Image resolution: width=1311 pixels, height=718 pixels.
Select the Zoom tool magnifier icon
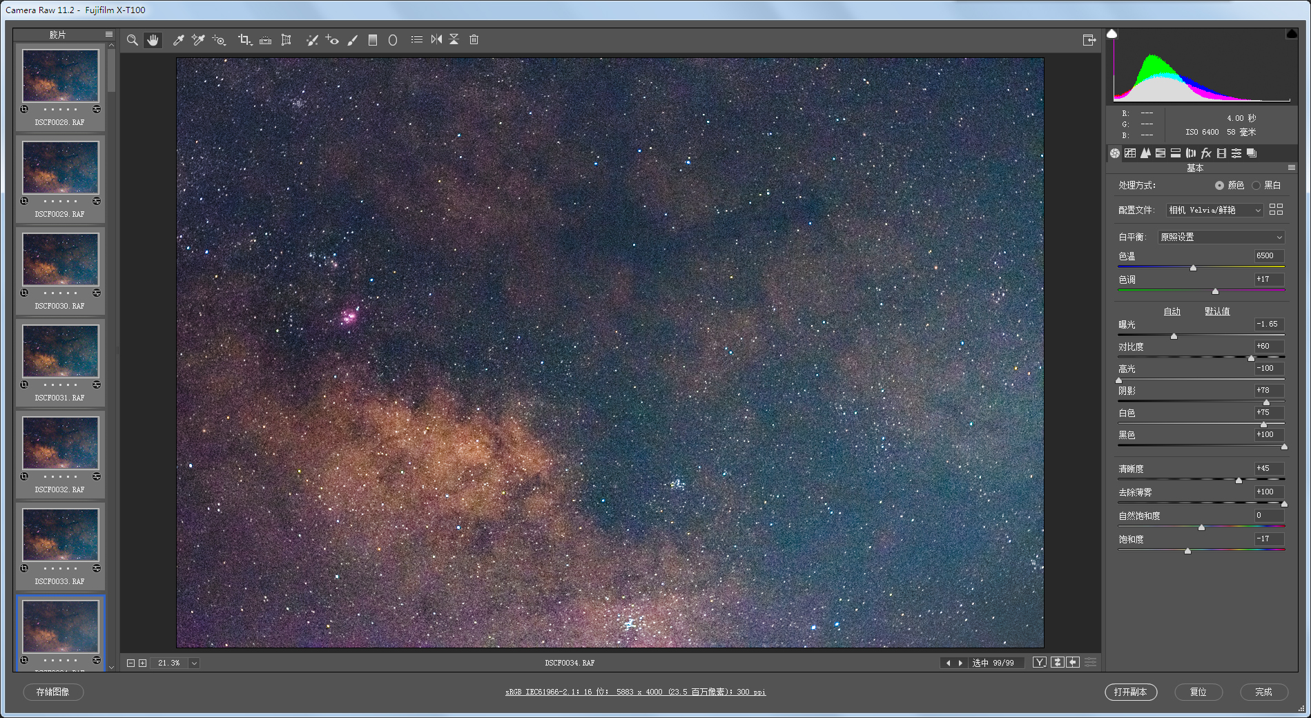click(132, 40)
